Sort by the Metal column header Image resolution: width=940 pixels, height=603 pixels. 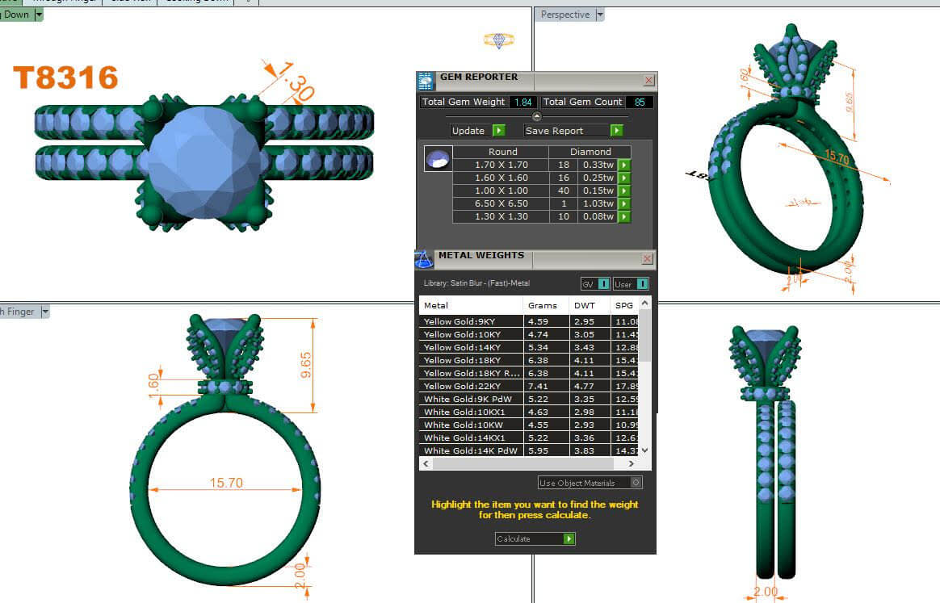(471, 305)
